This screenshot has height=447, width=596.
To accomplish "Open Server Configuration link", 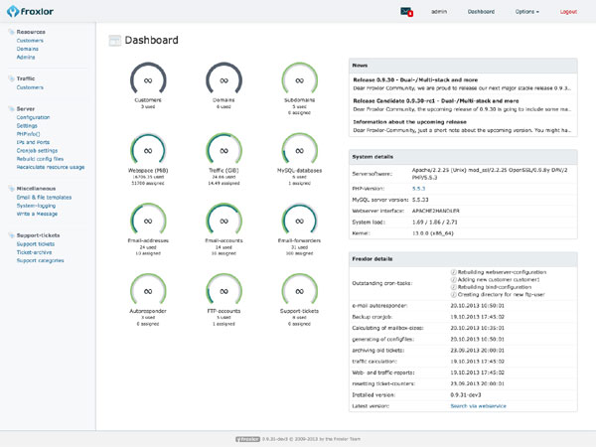I will pyautogui.click(x=33, y=117).
